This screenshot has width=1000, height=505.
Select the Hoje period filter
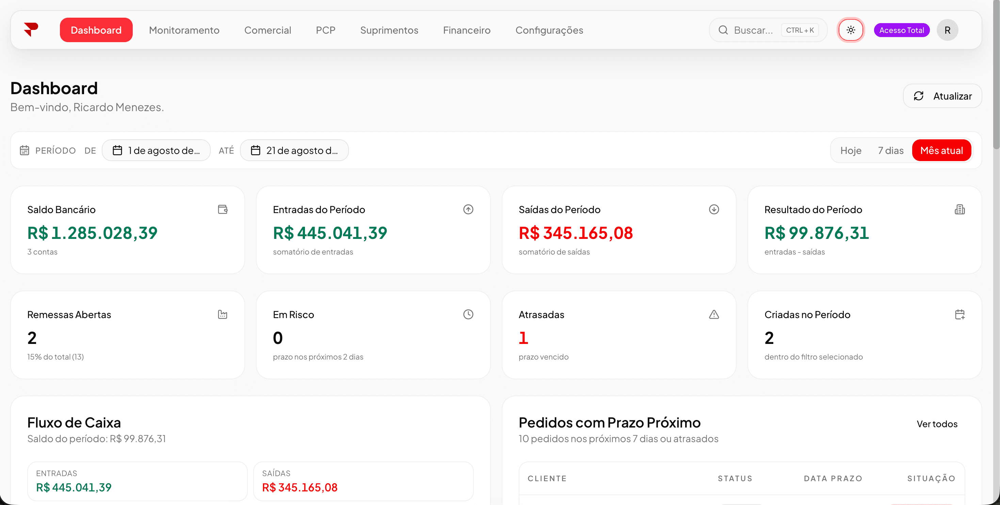tap(851, 150)
